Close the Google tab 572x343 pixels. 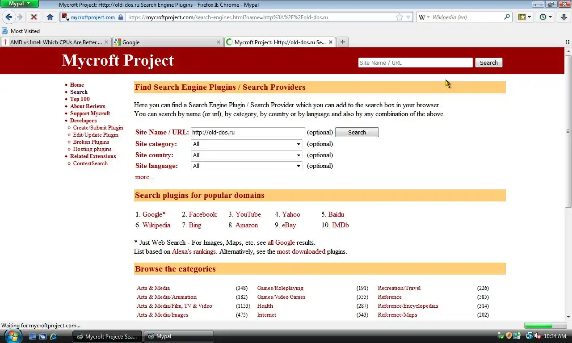click(218, 42)
